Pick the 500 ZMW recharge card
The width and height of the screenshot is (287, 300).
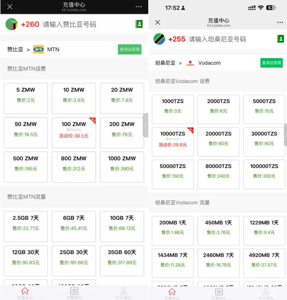[x=26, y=167]
